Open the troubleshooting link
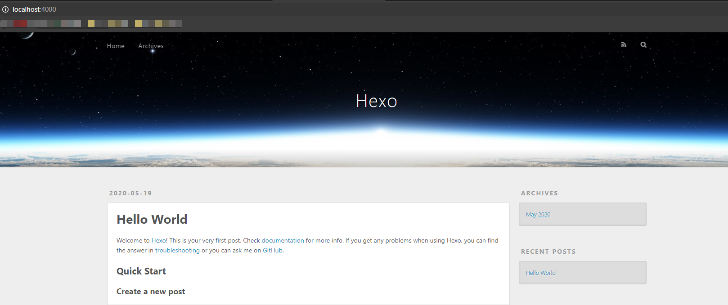This screenshot has height=305, width=728. [177, 250]
